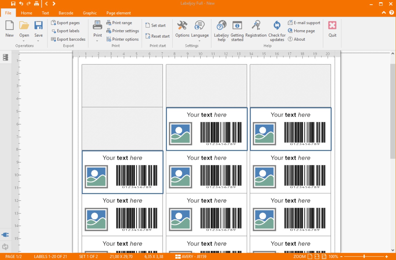This screenshot has height=260, width=396.
Task: Click the fit width zoom icon
Action: [x=317, y=257]
